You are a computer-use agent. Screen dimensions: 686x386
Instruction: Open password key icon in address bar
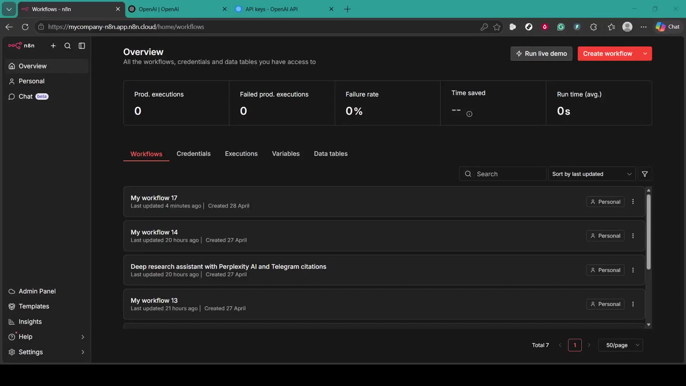click(484, 27)
